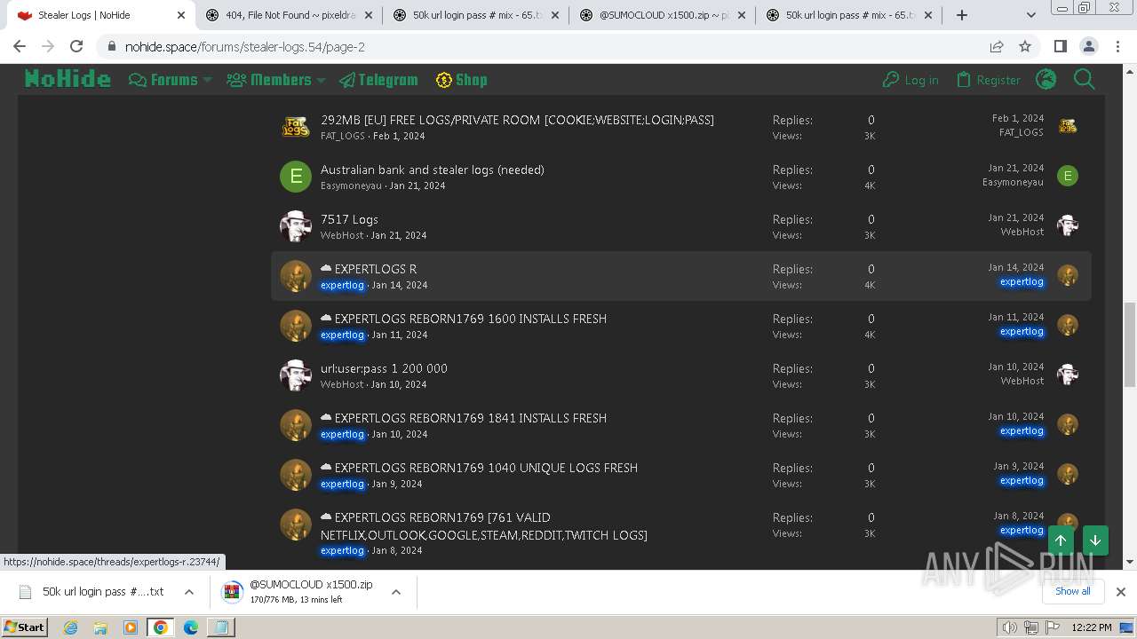
Task: Open site search magnifier icon
Action: tap(1084, 80)
